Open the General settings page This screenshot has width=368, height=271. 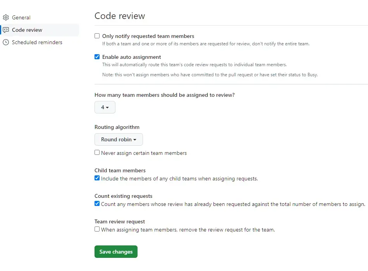(x=21, y=17)
